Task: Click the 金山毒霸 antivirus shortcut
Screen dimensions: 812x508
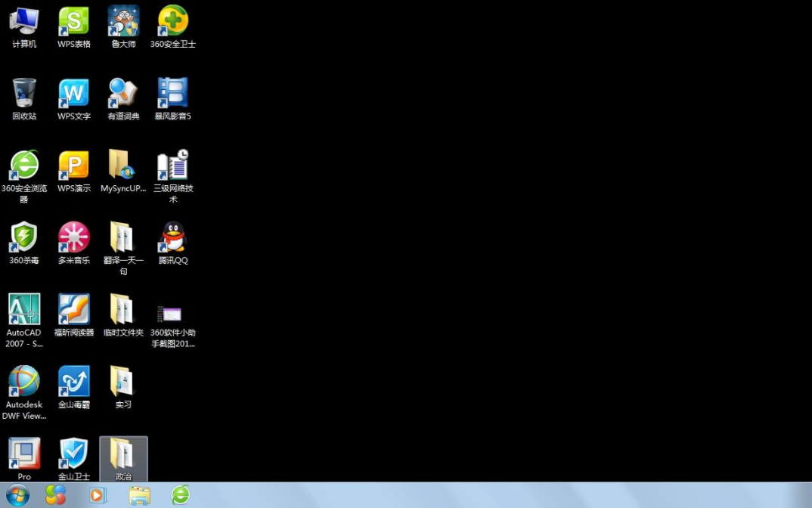Action: pyautogui.click(x=74, y=381)
